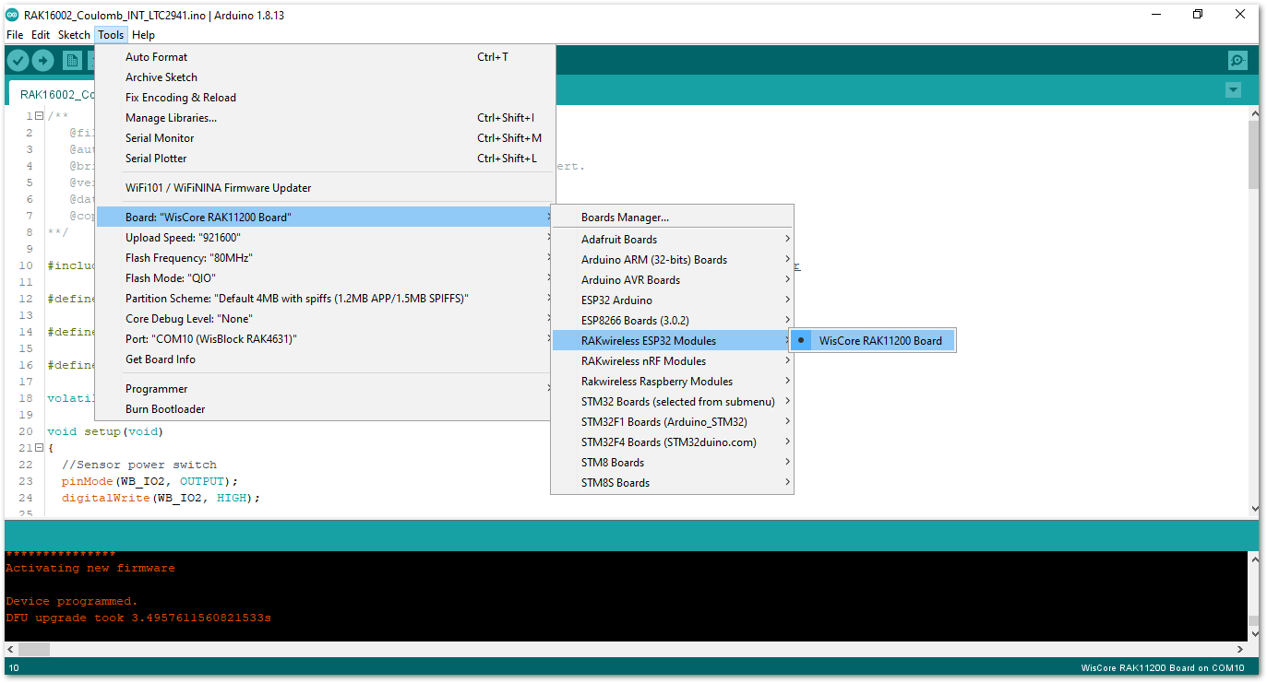Expand STM8 Boards submenu
The image size is (1267, 683).
[x=672, y=463]
